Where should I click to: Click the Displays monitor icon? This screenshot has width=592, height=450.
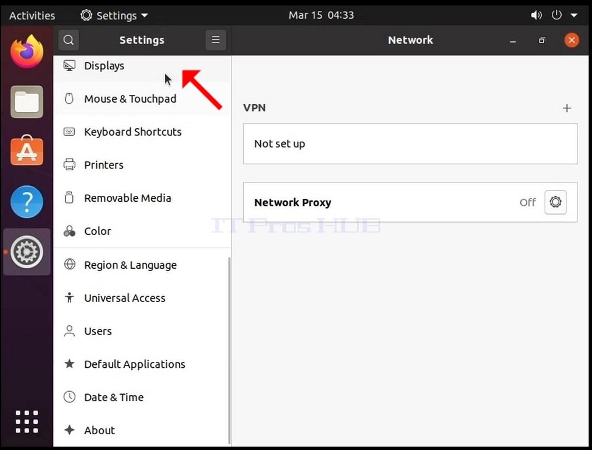pyautogui.click(x=69, y=66)
